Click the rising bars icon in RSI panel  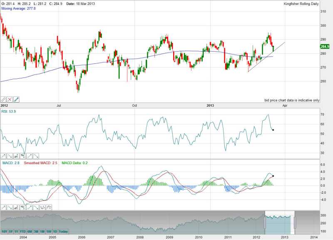coord(16,156)
